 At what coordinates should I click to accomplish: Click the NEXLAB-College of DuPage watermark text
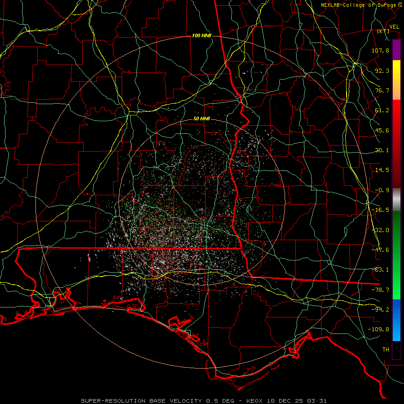(x=362, y=5)
